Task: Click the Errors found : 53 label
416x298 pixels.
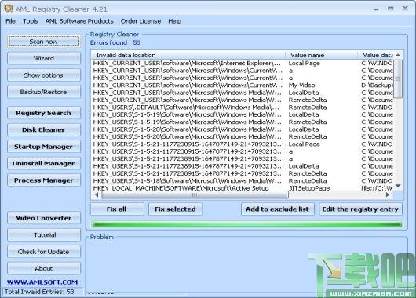Action: [115, 42]
